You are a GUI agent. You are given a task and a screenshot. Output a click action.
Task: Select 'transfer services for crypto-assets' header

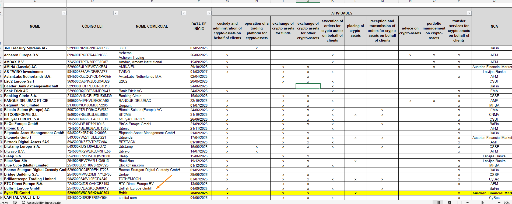click(459, 31)
